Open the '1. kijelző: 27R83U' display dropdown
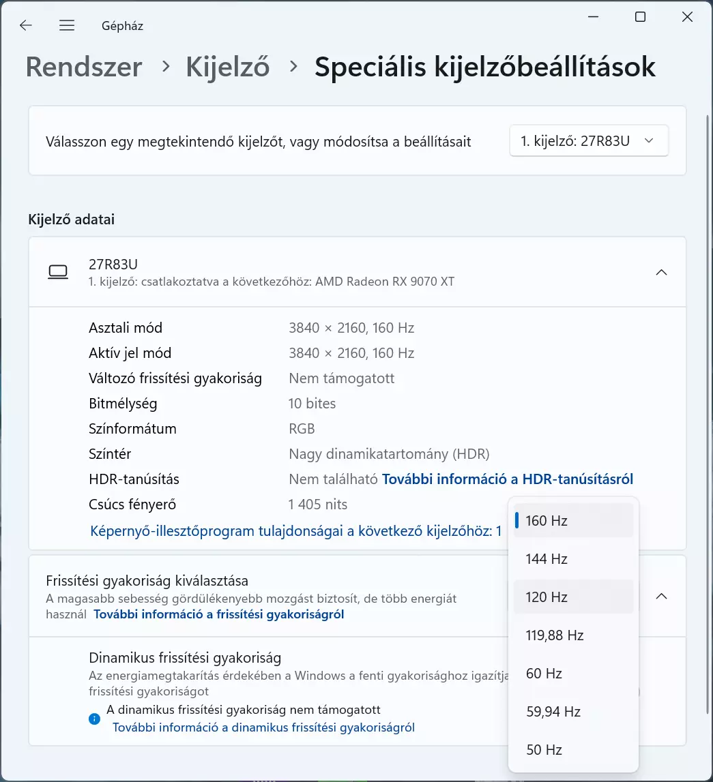713x782 pixels. coord(589,141)
